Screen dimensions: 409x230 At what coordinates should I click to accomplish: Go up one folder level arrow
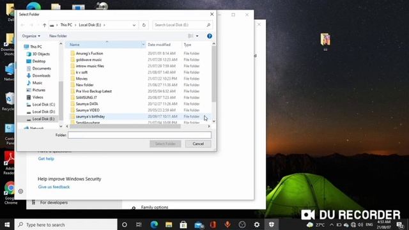(44, 25)
